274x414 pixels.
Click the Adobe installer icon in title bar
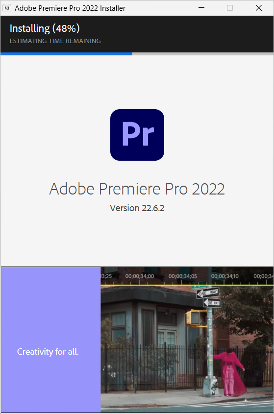(6, 8)
